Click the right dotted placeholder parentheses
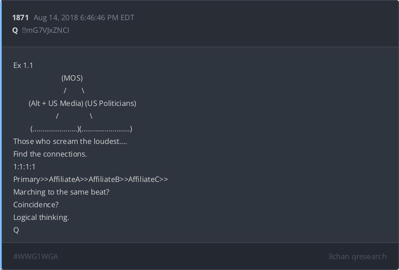 (x=106, y=129)
